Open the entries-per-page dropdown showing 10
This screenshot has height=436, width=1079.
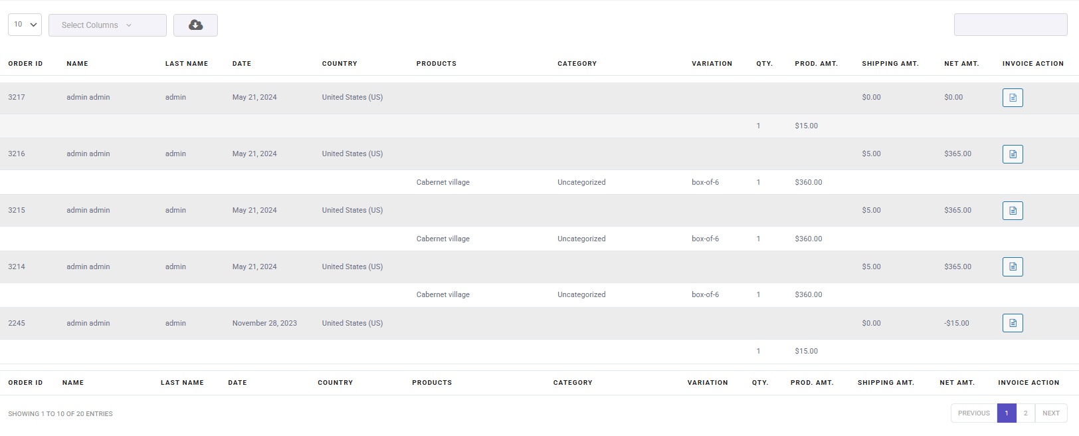pyautogui.click(x=25, y=25)
